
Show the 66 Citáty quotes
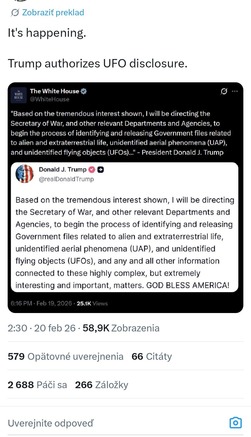(x=152, y=356)
